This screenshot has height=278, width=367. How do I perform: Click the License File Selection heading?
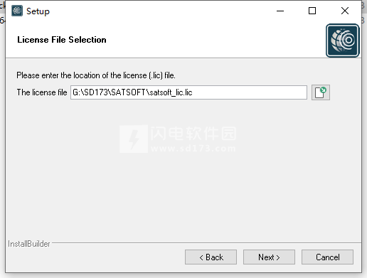point(62,40)
